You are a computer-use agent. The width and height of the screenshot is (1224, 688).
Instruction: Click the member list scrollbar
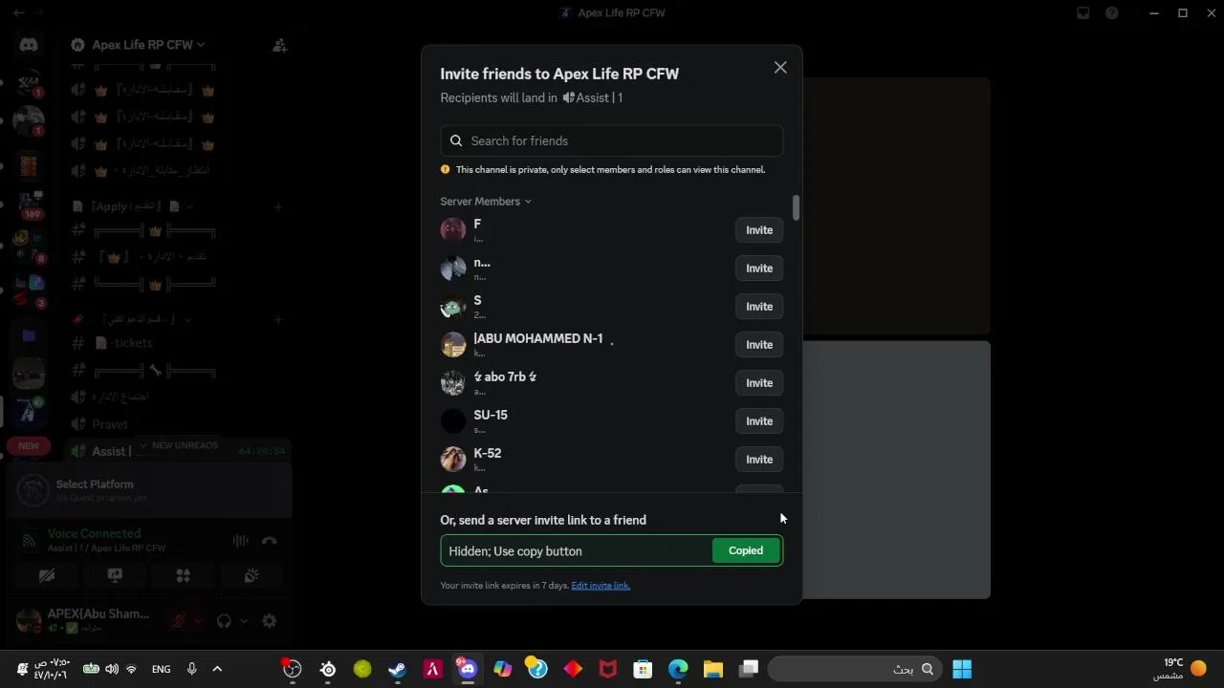pyautogui.click(x=796, y=207)
